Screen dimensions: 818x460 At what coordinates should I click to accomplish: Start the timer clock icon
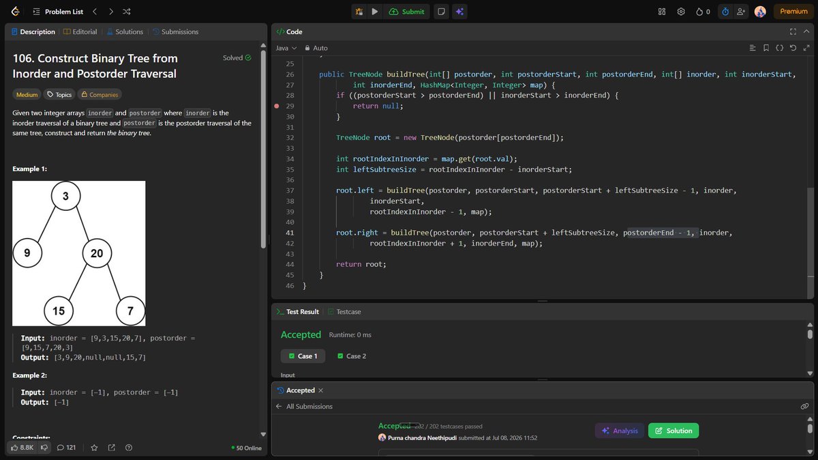725,12
